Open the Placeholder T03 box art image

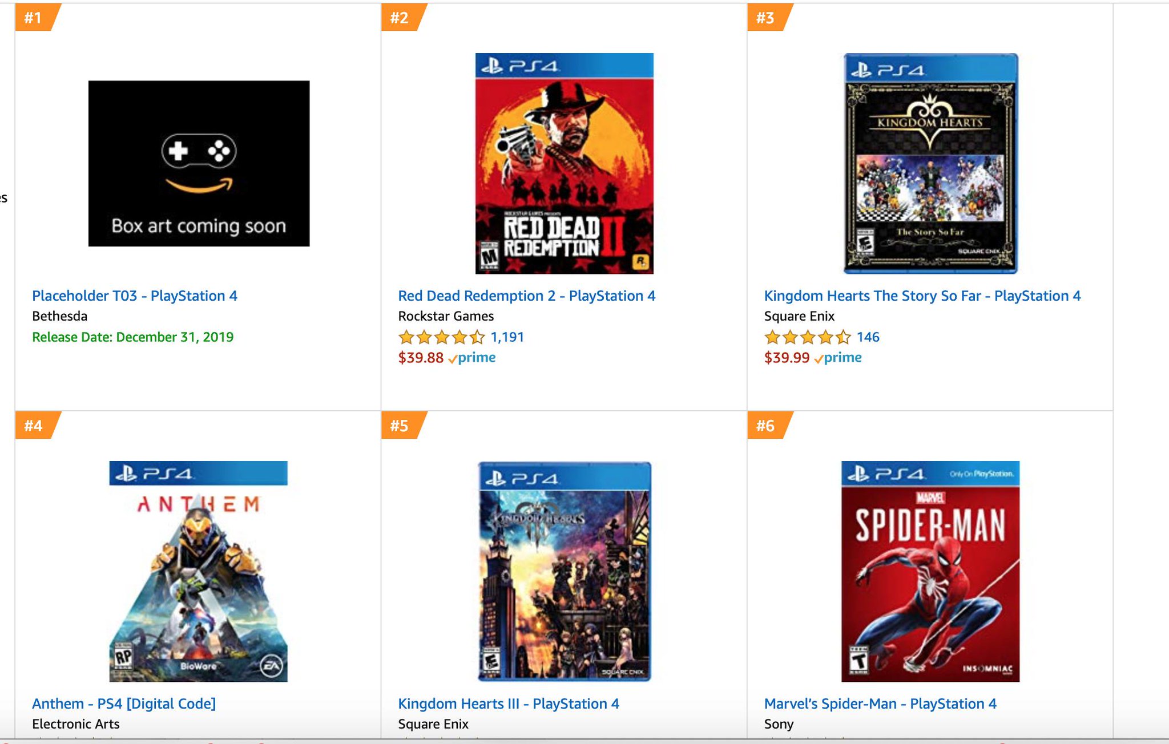[x=199, y=163]
